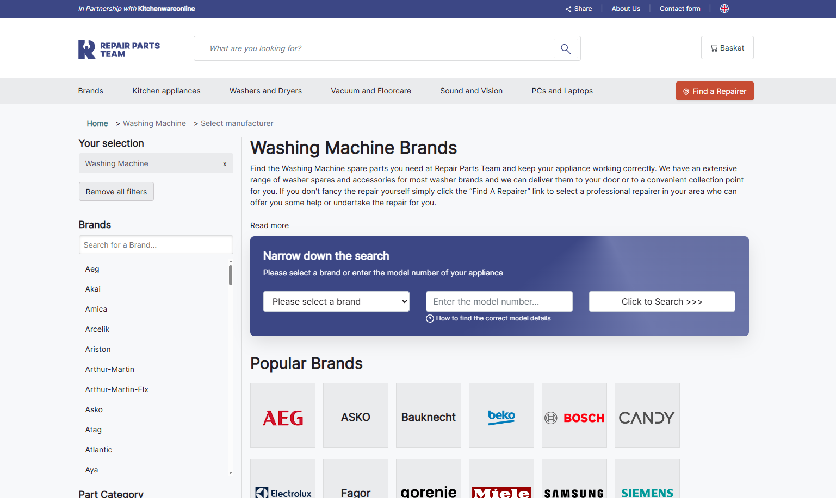Open the Brands menu

coord(91,91)
